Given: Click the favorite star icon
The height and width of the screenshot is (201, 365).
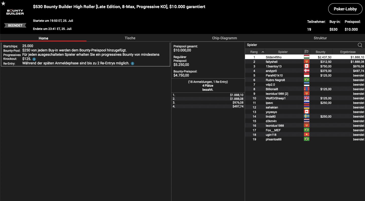Looking at the screenshot, I should tap(3, 4).
